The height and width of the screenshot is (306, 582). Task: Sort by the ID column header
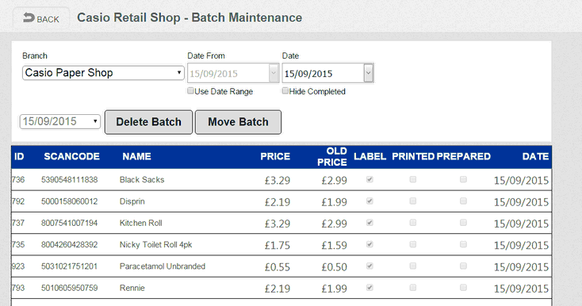point(19,156)
